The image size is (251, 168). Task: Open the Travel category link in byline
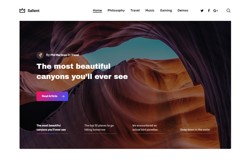pyautogui.click(x=75, y=55)
